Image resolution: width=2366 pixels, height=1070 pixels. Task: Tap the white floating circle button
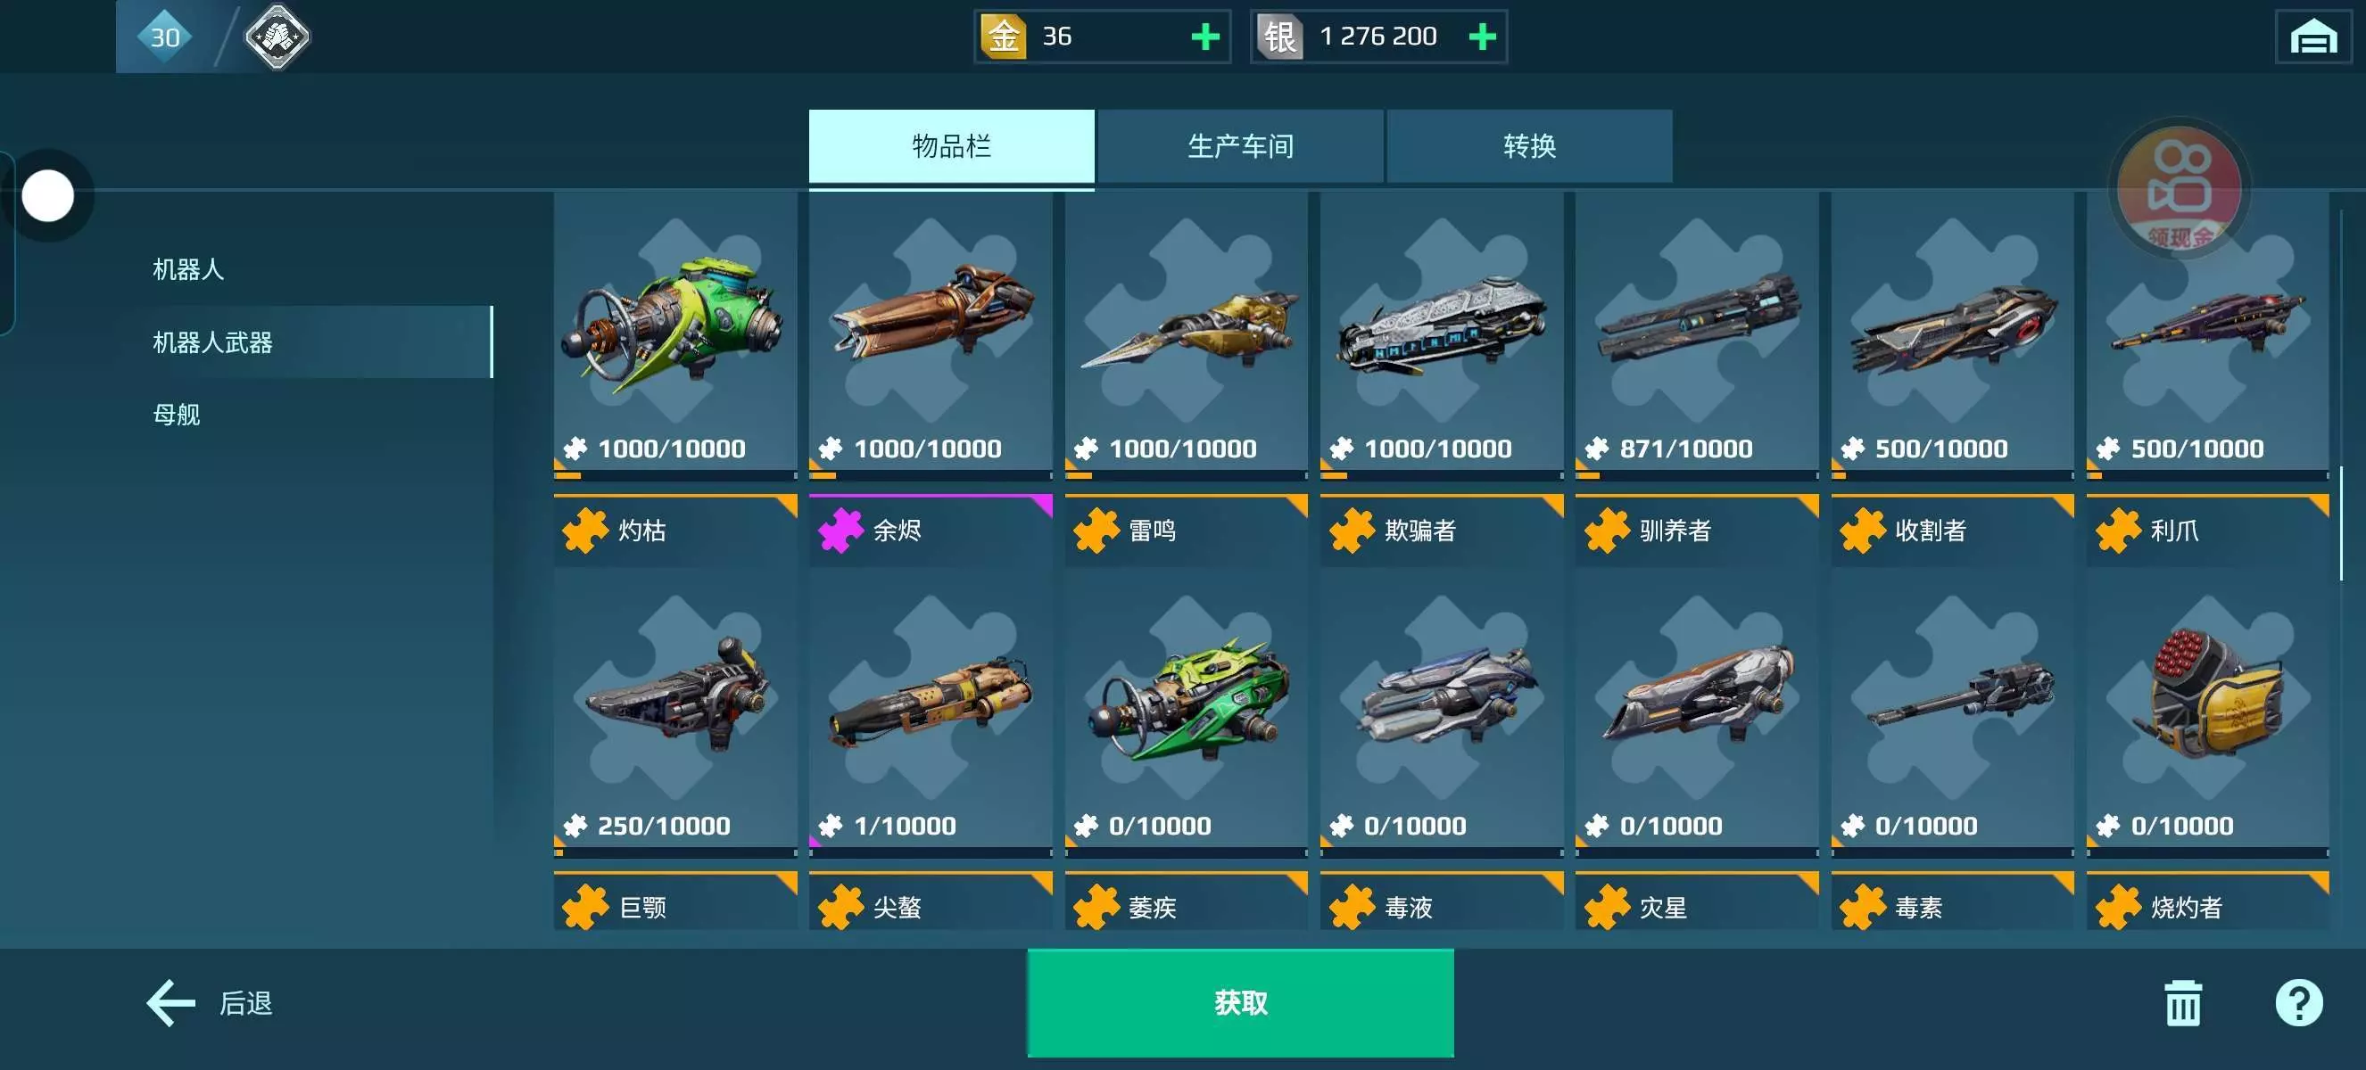coord(48,195)
